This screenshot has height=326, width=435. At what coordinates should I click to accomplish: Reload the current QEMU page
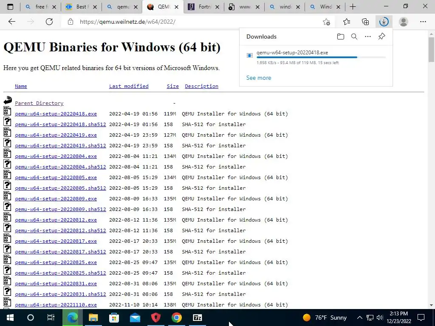(x=49, y=22)
